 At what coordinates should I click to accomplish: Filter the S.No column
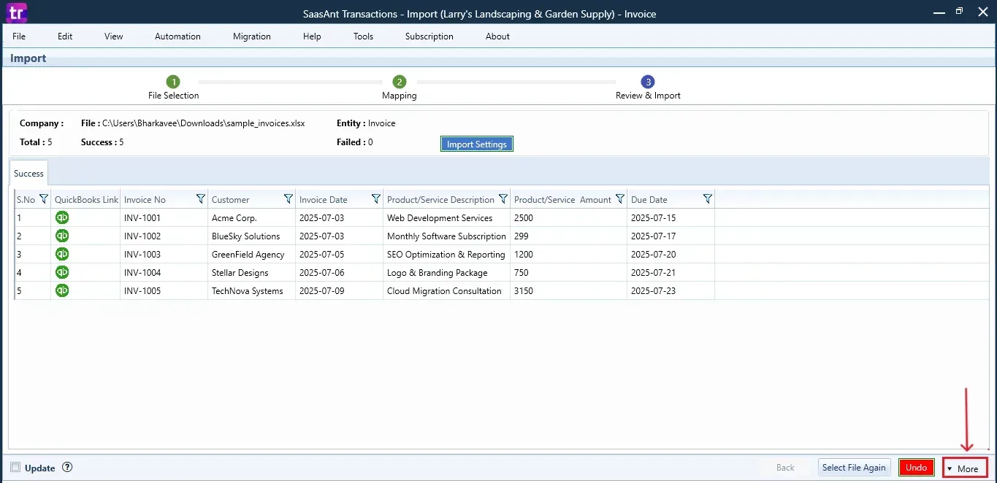pyautogui.click(x=43, y=199)
